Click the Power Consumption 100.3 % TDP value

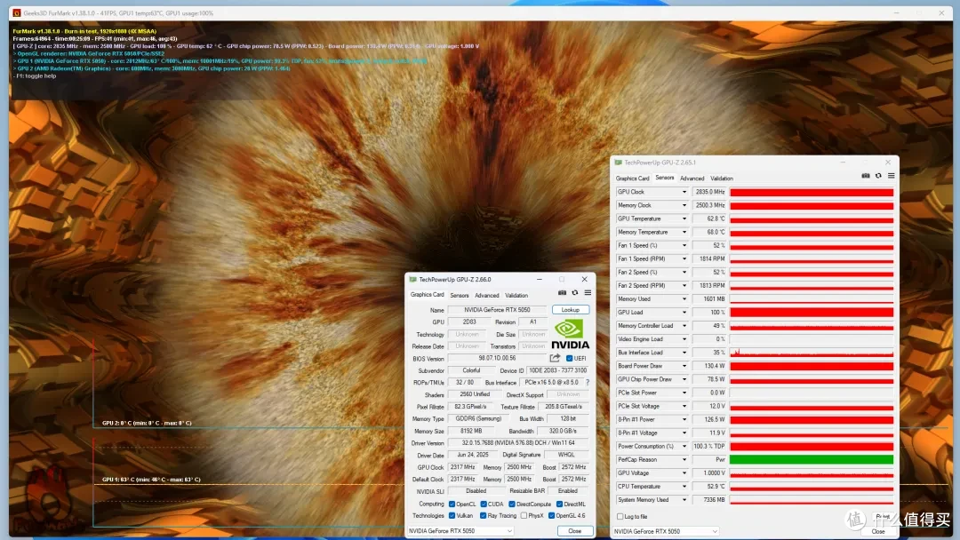[709, 447]
